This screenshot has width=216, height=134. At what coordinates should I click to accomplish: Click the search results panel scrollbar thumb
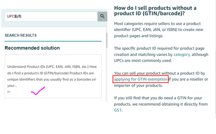(x=107, y=40)
